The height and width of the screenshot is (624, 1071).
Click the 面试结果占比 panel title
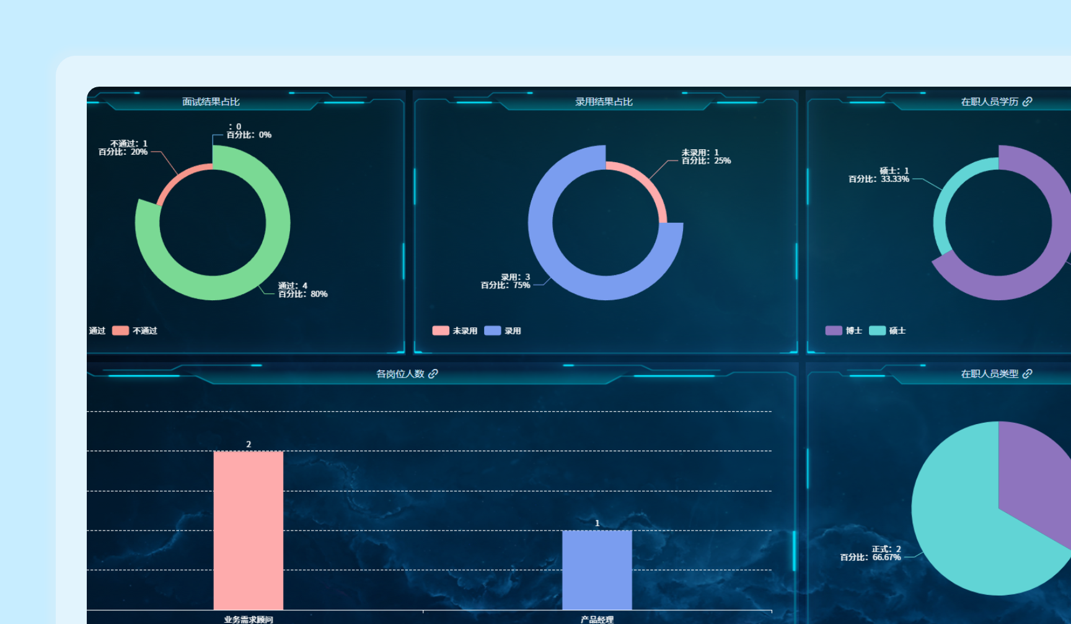pyautogui.click(x=211, y=102)
